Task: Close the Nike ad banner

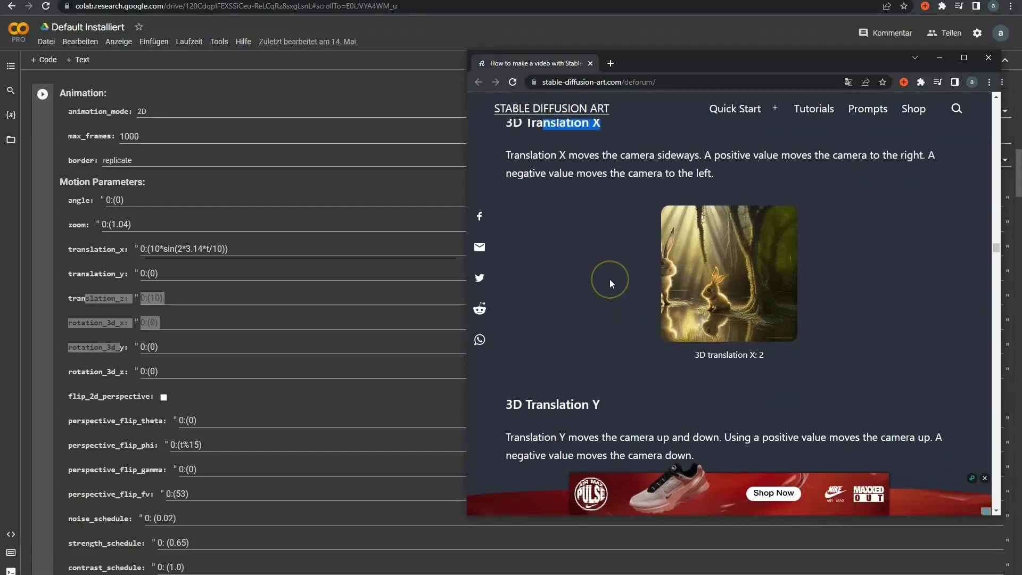Action: [985, 478]
